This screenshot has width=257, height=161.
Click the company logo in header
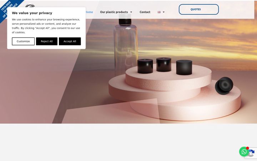[x=30, y=6]
